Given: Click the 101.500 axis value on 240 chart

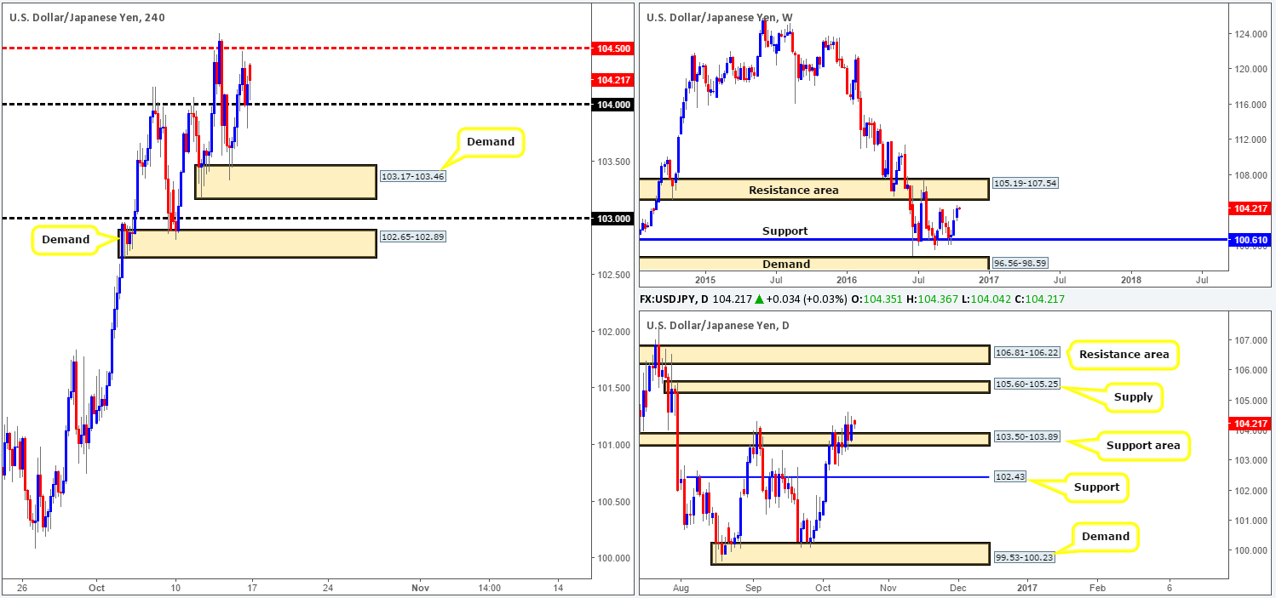Looking at the screenshot, I should click(615, 388).
